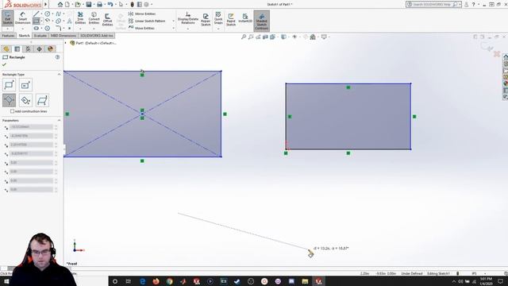Select the Offset Entities tool
This screenshot has height=286, width=508.
(107, 19)
